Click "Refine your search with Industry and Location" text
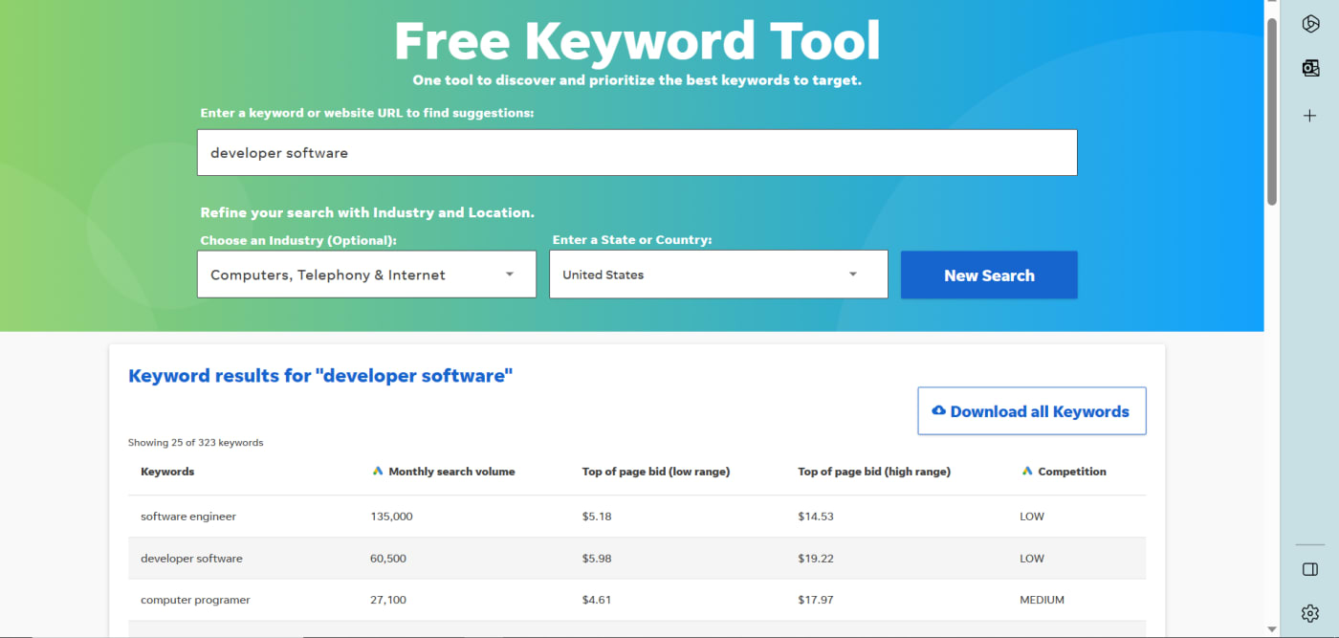Viewport: 1339px width, 638px height. pos(367,212)
